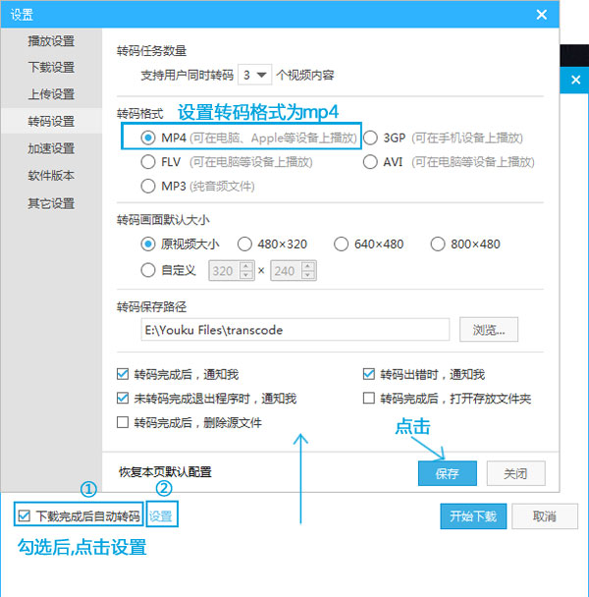Select FLV as transcode format

point(148,162)
